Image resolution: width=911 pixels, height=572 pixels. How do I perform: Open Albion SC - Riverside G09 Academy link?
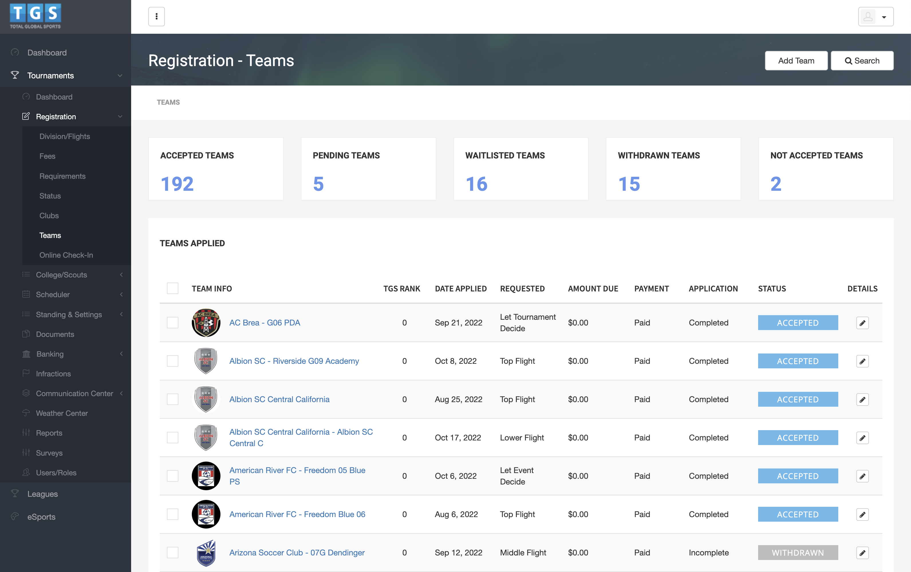[x=294, y=361]
